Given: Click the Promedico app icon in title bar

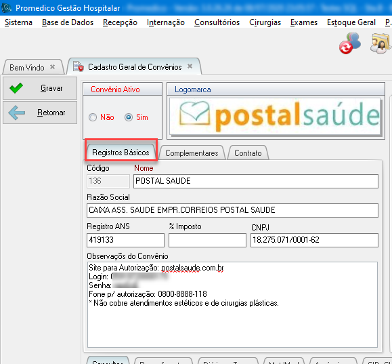Looking at the screenshot, I should click(x=6, y=7).
